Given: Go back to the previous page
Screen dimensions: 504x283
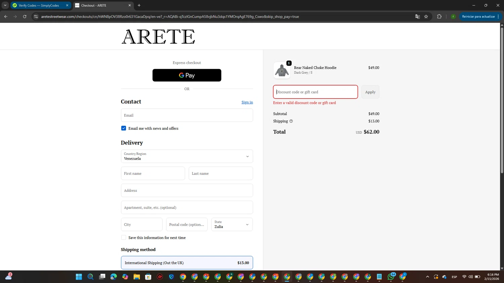Looking at the screenshot, I should (6, 16).
